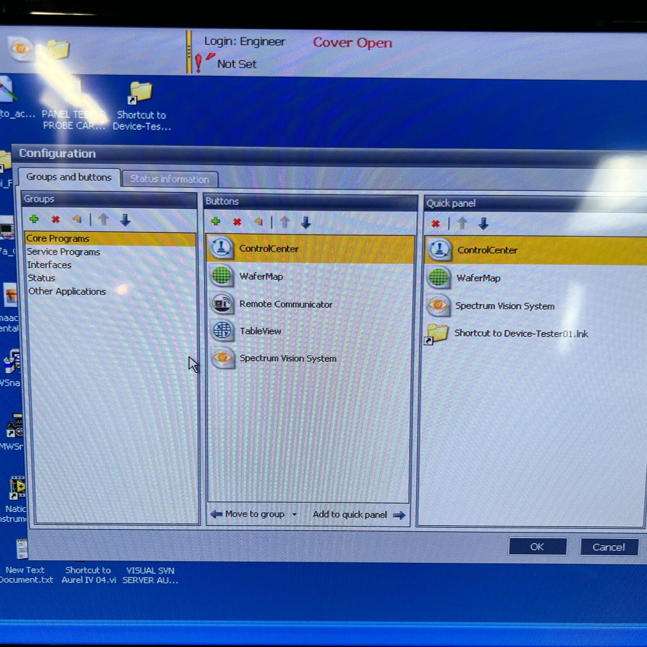Select Remote Communicator label in Buttons

point(286,304)
